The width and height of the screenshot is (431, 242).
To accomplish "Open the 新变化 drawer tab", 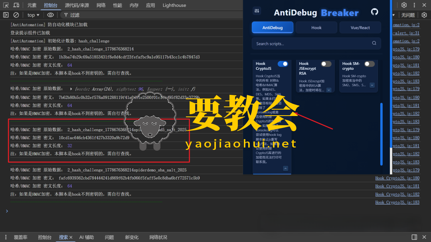I will tap(132, 237).
